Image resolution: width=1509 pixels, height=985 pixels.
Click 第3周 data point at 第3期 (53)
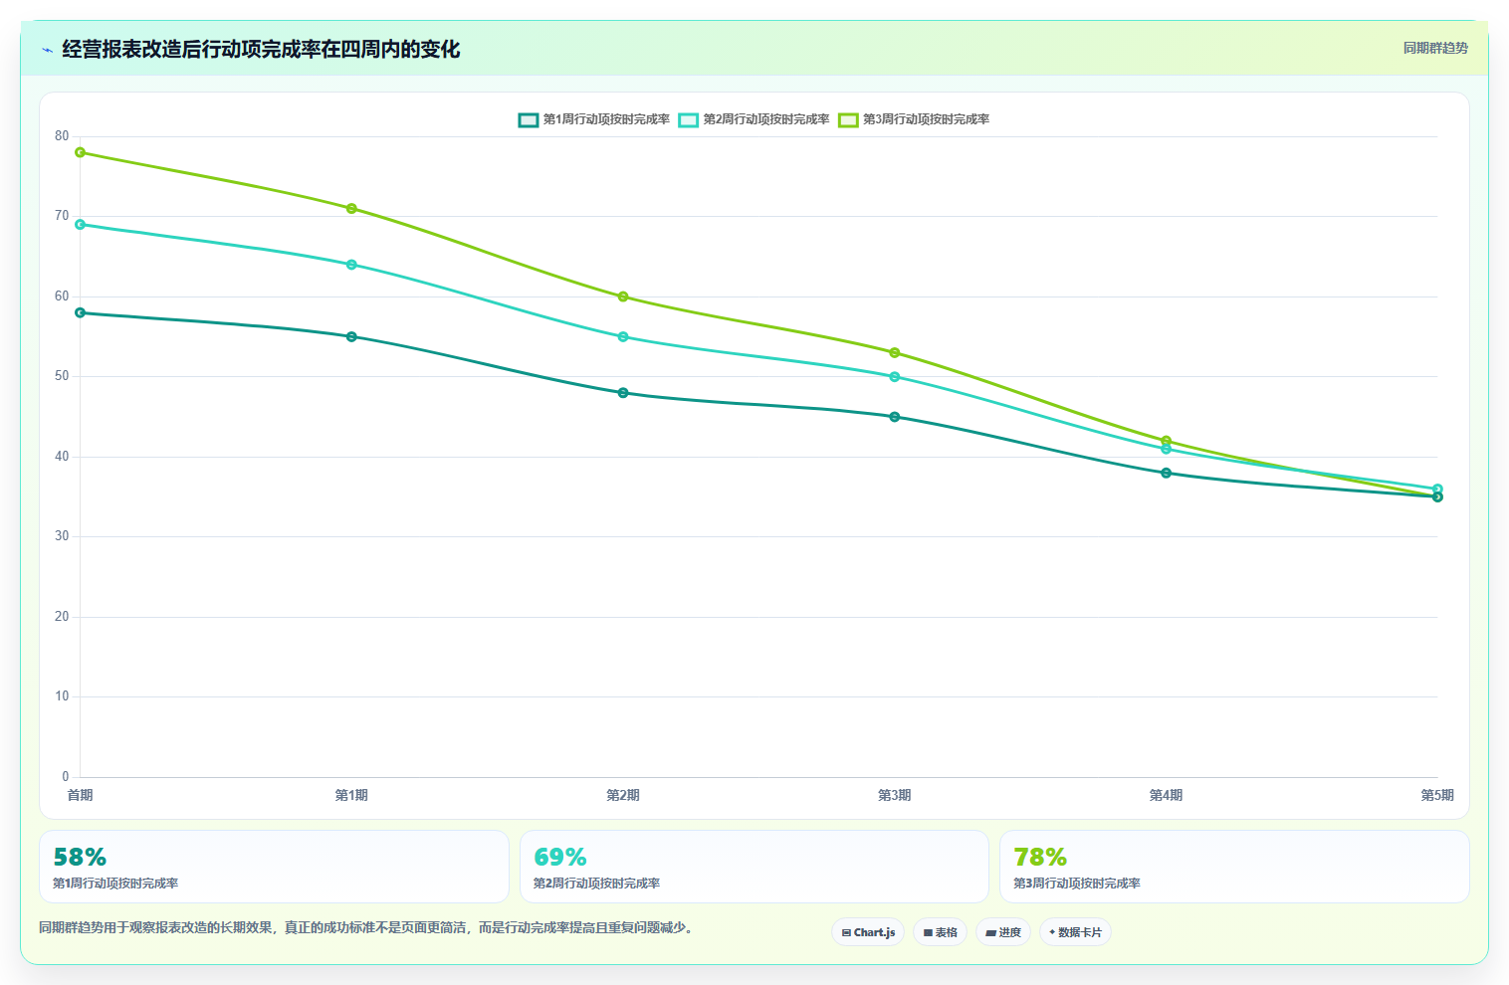point(895,353)
